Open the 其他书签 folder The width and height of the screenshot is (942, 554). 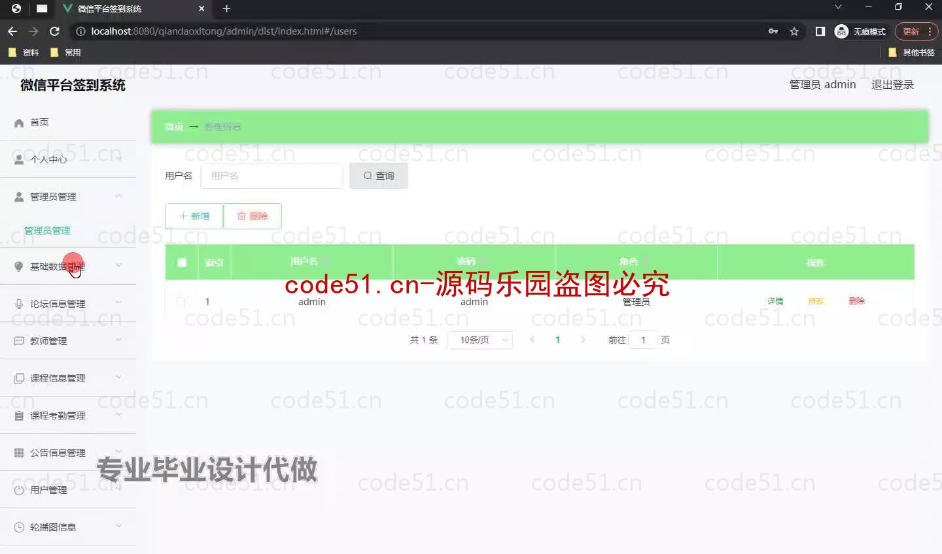point(912,52)
